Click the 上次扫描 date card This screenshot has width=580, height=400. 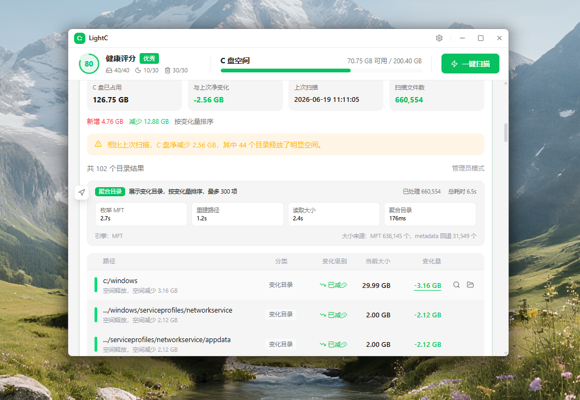(x=336, y=95)
